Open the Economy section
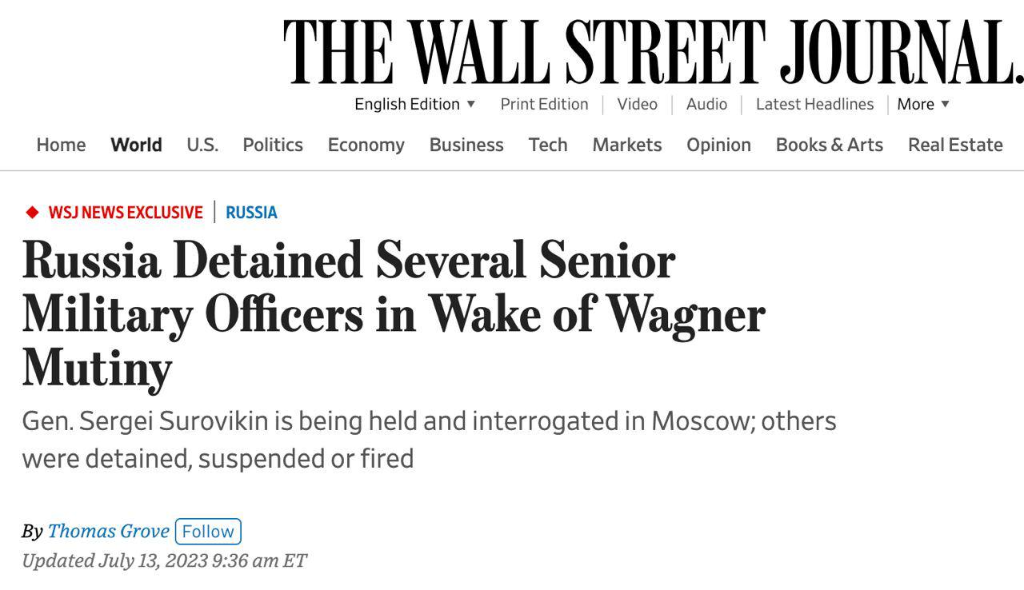The image size is (1024, 590). coord(366,145)
